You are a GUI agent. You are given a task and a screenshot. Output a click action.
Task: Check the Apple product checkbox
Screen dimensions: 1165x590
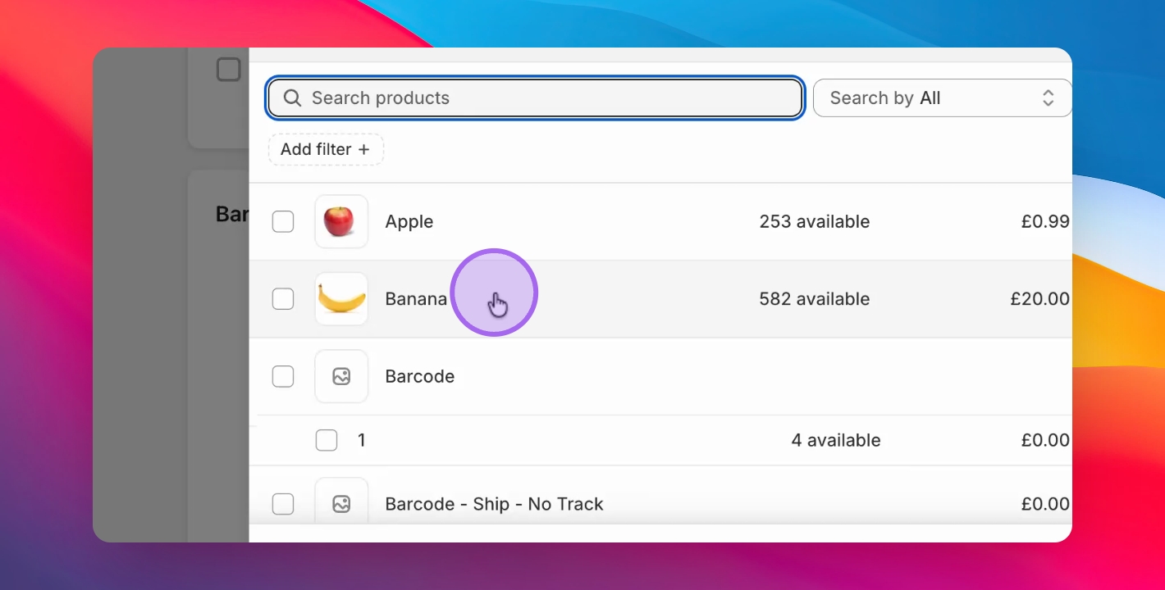(283, 221)
